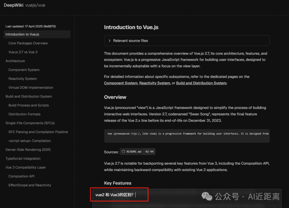
Task: Click the Key Features heading
Action: [117, 183]
